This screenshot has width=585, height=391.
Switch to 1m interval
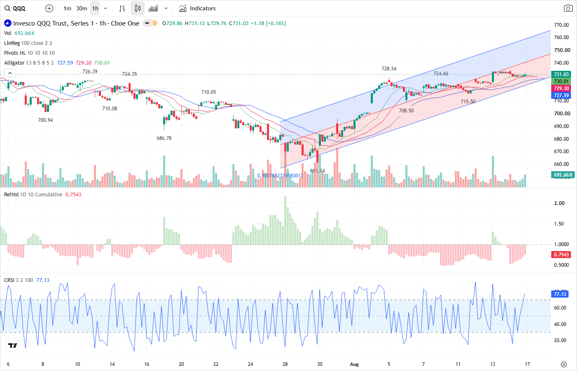(x=68, y=8)
